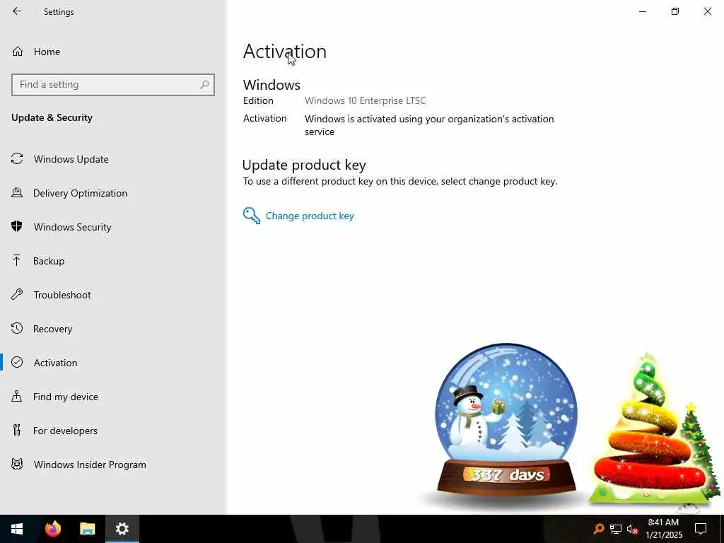Click the Windows Insider cat-face icon
This screenshot has height=543, width=724.
(x=17, y=464)
